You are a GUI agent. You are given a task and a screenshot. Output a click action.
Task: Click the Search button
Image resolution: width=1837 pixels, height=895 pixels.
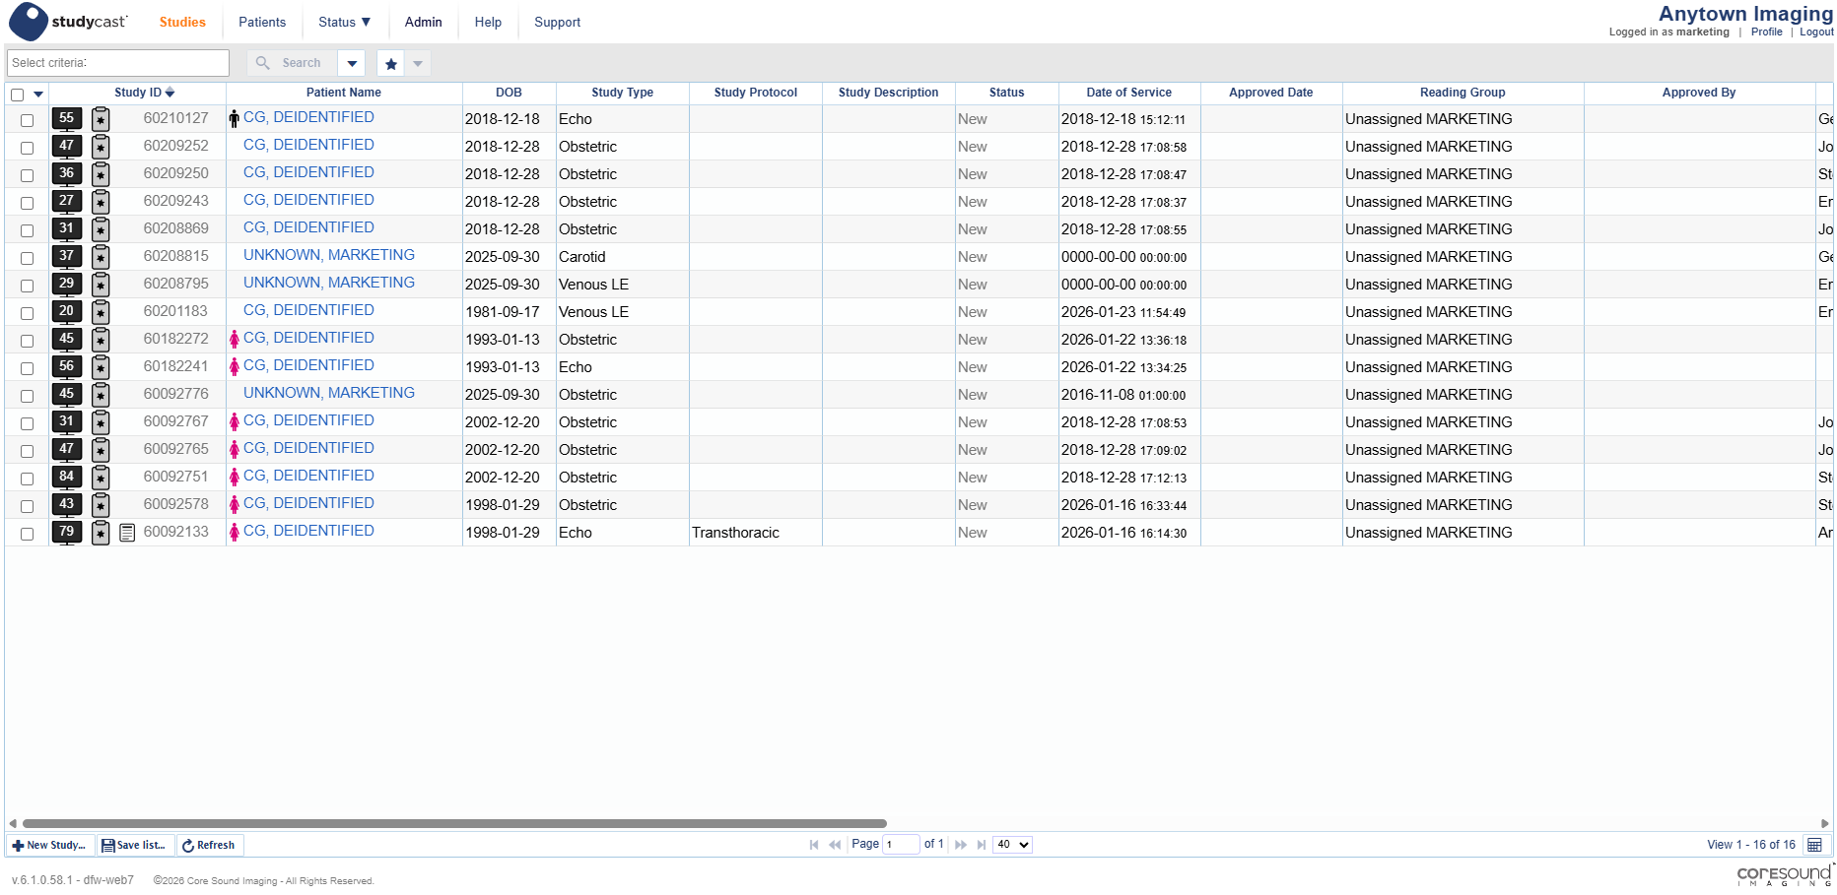point(292,64)
